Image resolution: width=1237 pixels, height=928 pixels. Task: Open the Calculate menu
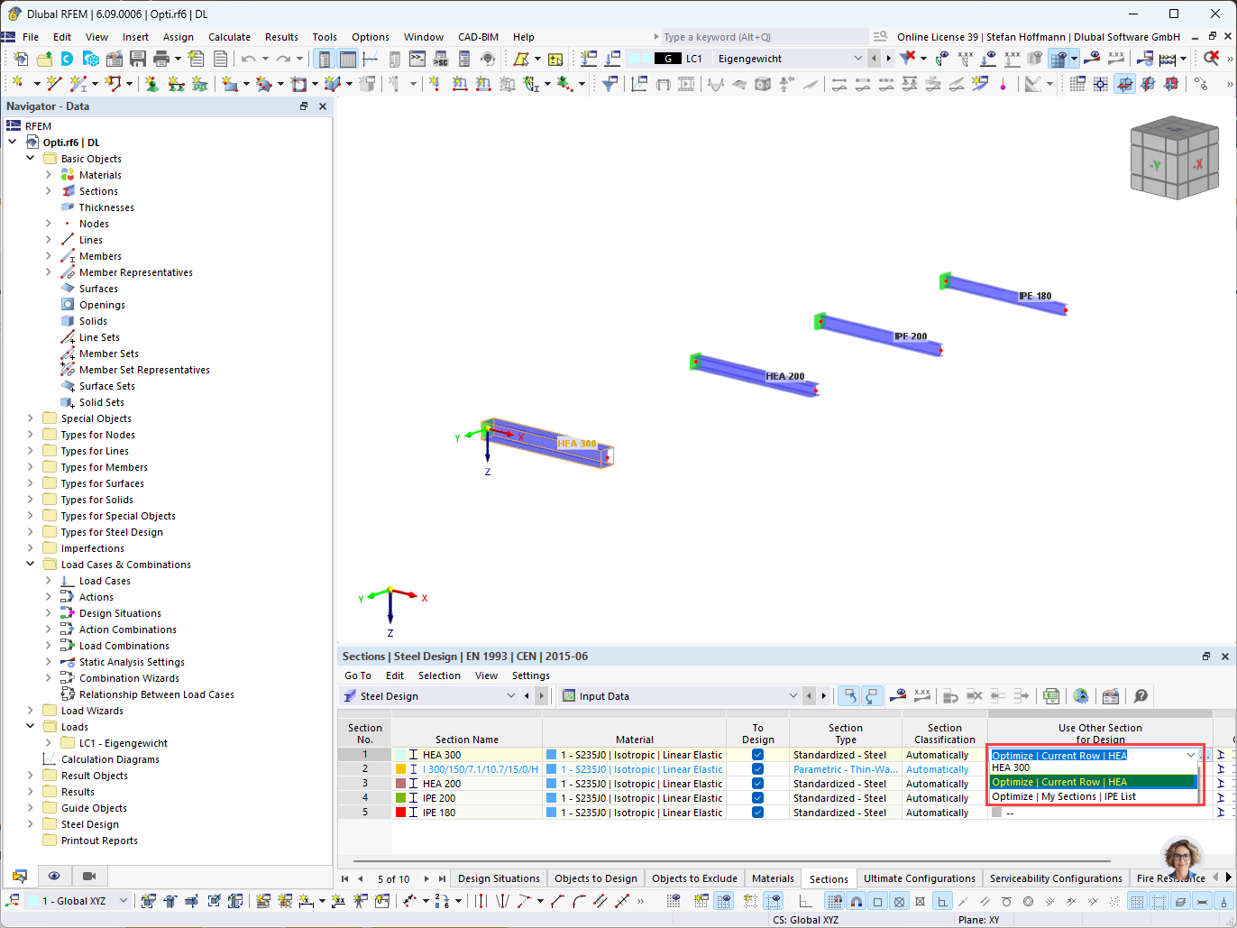tap(230, 37)
